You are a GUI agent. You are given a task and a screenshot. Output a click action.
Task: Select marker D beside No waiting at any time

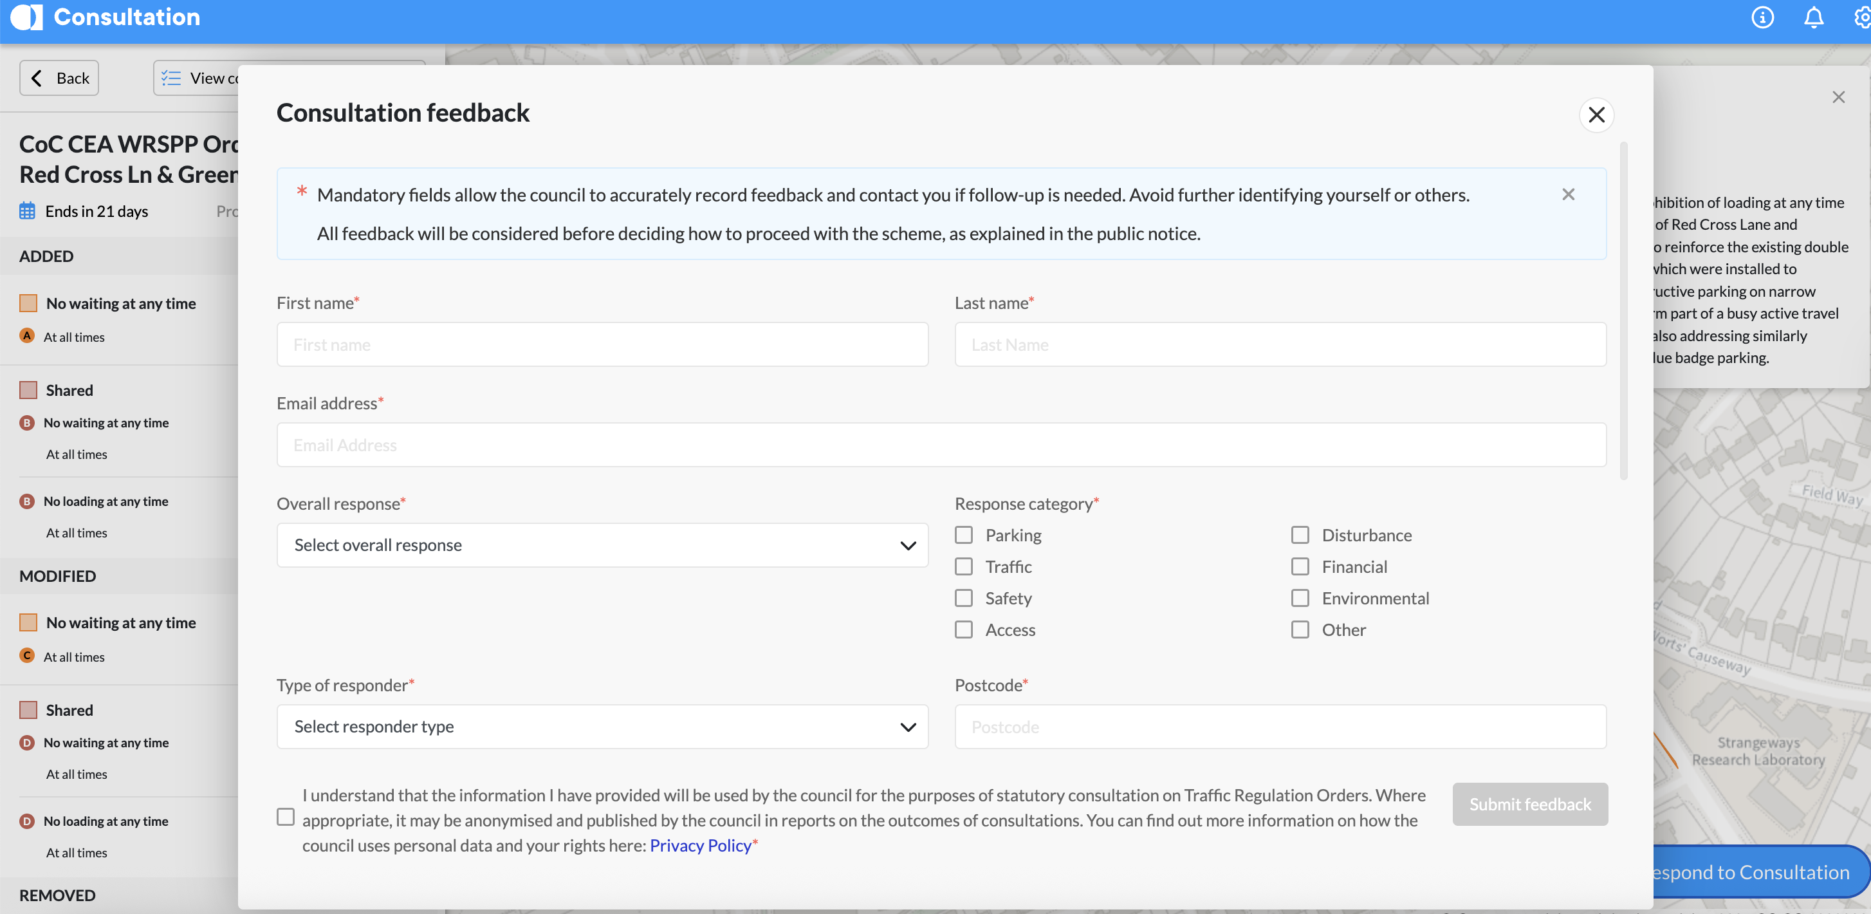(27, 741)
